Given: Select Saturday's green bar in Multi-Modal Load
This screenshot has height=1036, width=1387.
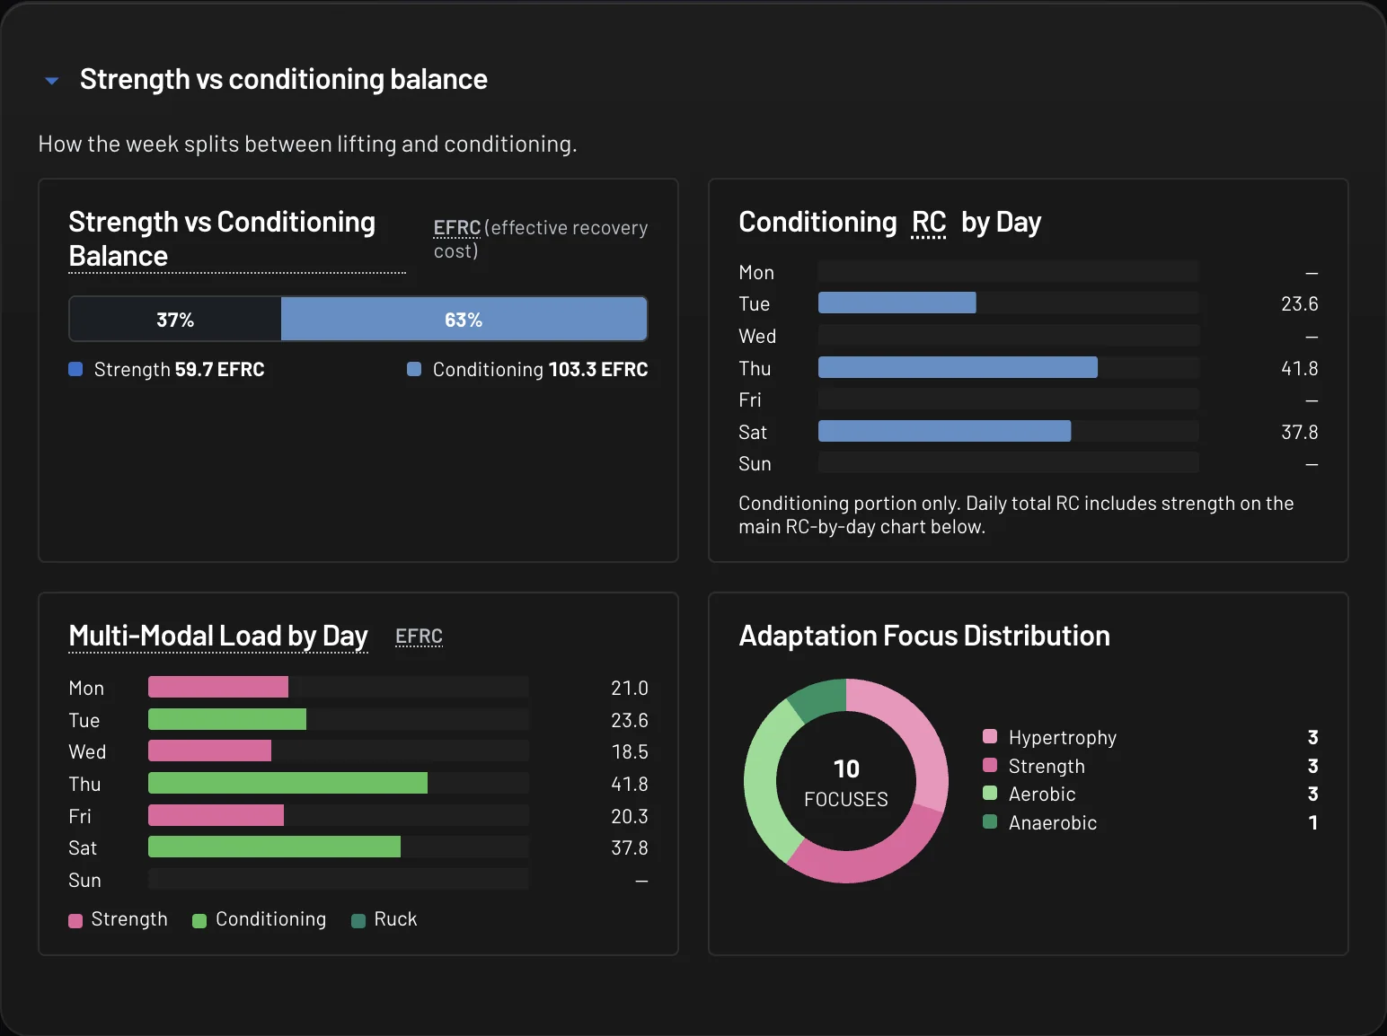Looking at the screenshot, I should tap(274, 847).
